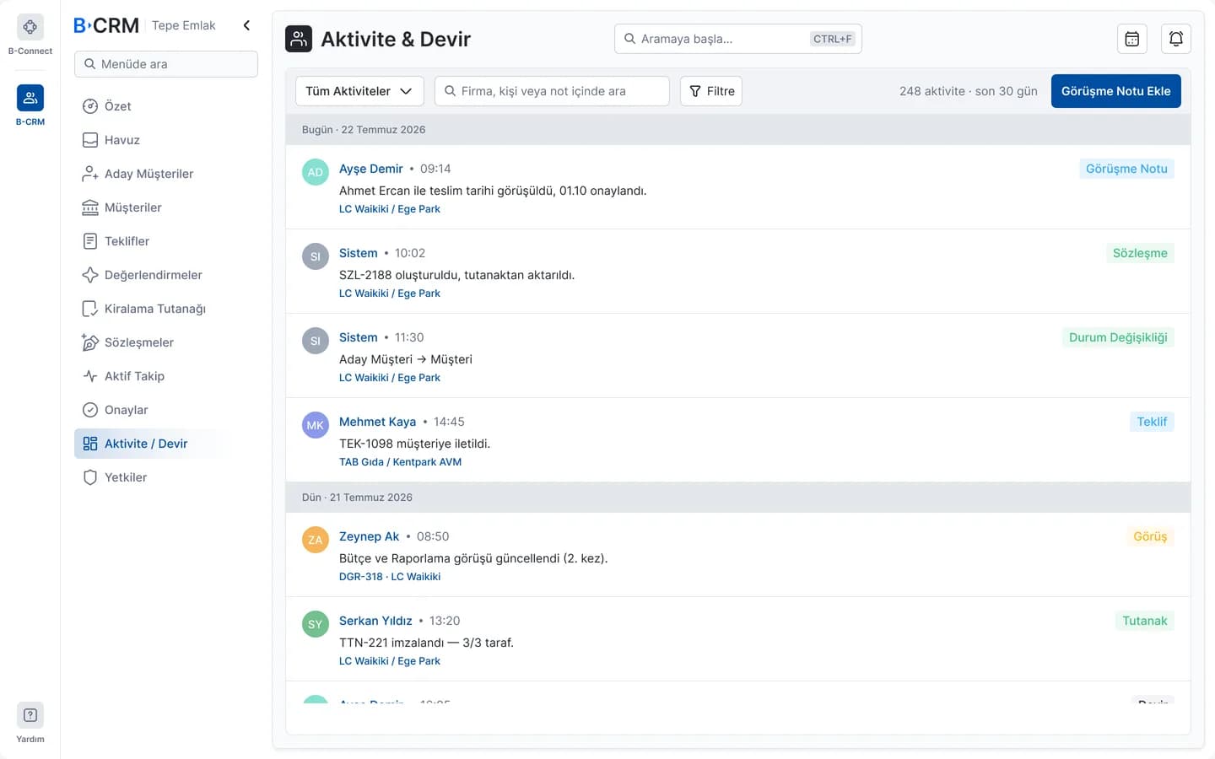
Task: Open Ayşe Demir's name link at 09:14
Action: [371, 169]
